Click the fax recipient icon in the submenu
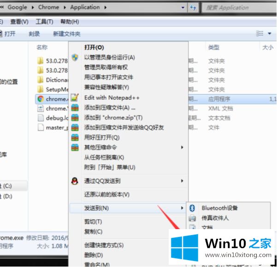277x267 pixels. click(192, 218)
